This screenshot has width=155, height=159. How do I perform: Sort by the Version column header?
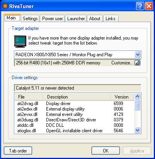pyautogui.click(x=122, y=97)
